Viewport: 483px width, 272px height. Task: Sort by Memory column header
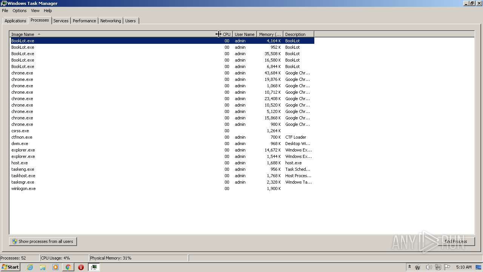pyautogui.click(x=270, y=34)
